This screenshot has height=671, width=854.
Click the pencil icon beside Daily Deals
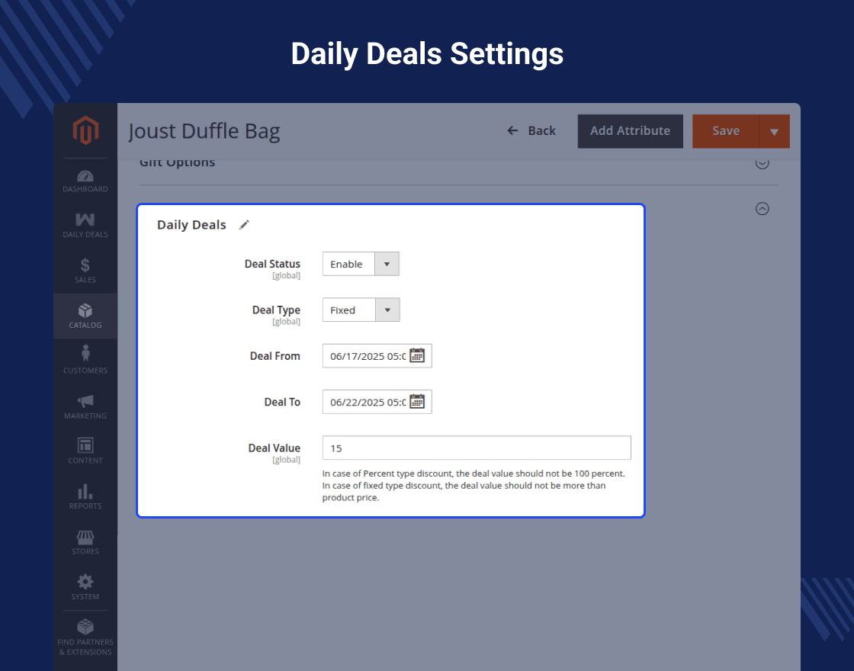[x=244, y=225]
